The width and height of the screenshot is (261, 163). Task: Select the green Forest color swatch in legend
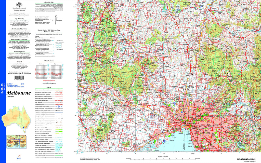(57, 129)
